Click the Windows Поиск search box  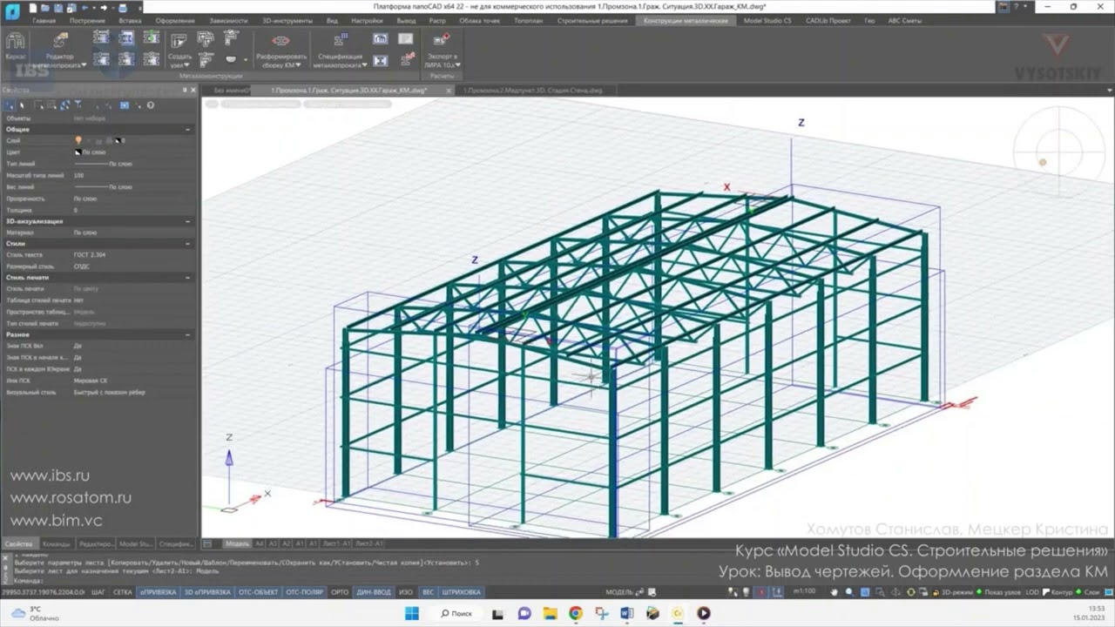[x=456, y=613]
